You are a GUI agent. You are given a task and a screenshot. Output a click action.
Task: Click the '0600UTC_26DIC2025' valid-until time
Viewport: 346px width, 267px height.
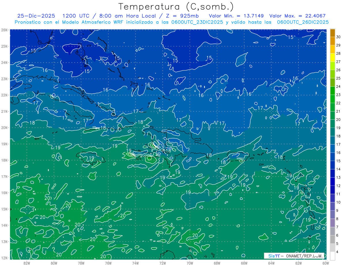[303, 22]
